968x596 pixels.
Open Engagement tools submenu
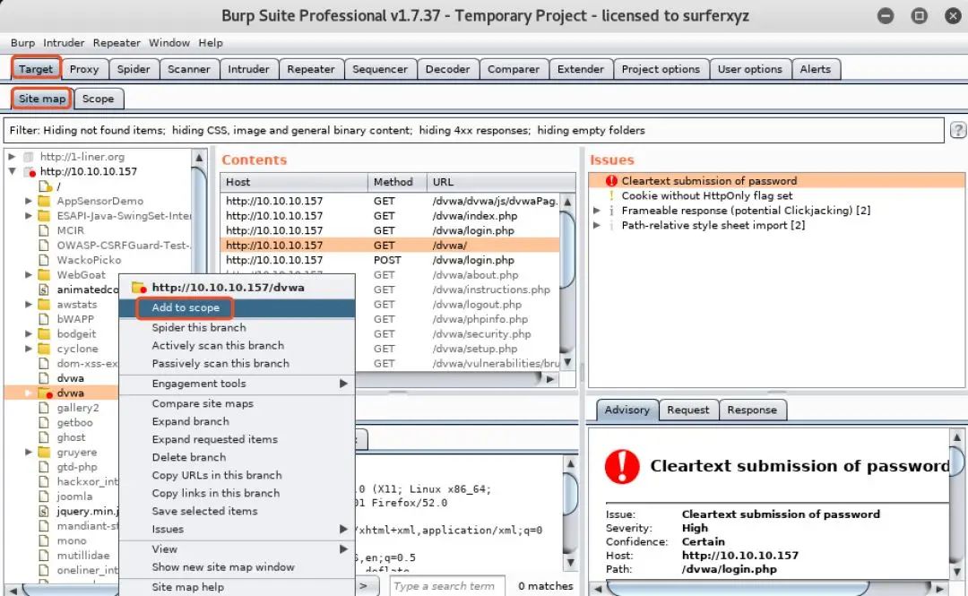pyautogui.click(x=237, y=384)
